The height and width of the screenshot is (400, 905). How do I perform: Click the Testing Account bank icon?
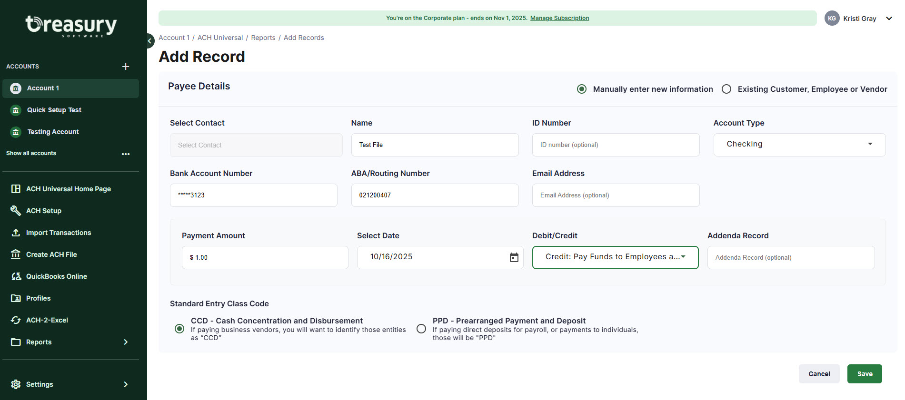(16, 132)
